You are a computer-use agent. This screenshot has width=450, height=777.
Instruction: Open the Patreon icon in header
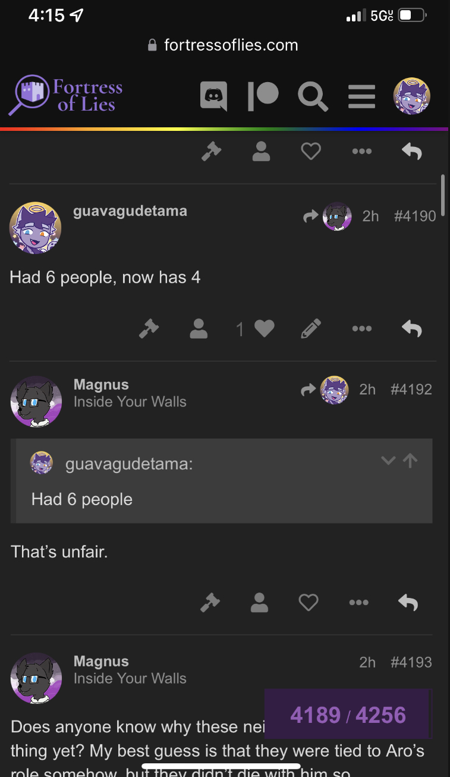point(263,96)
